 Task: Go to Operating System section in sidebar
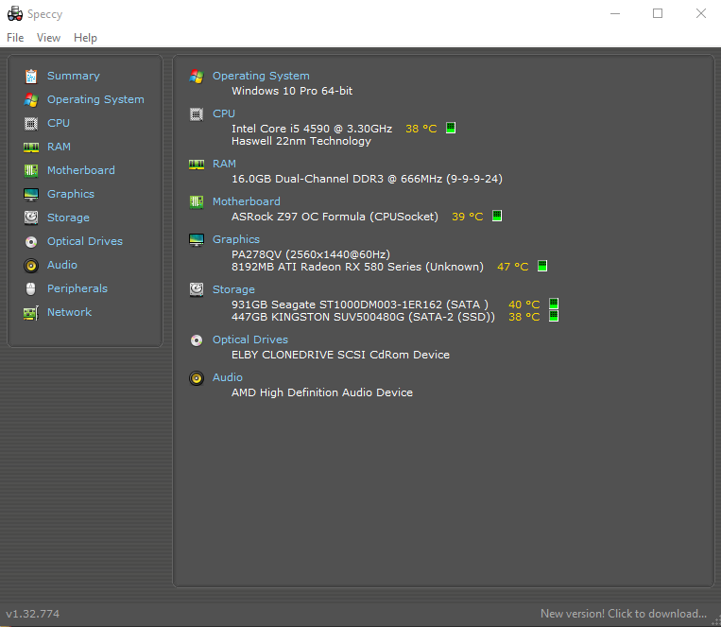(x=95, y=99)
